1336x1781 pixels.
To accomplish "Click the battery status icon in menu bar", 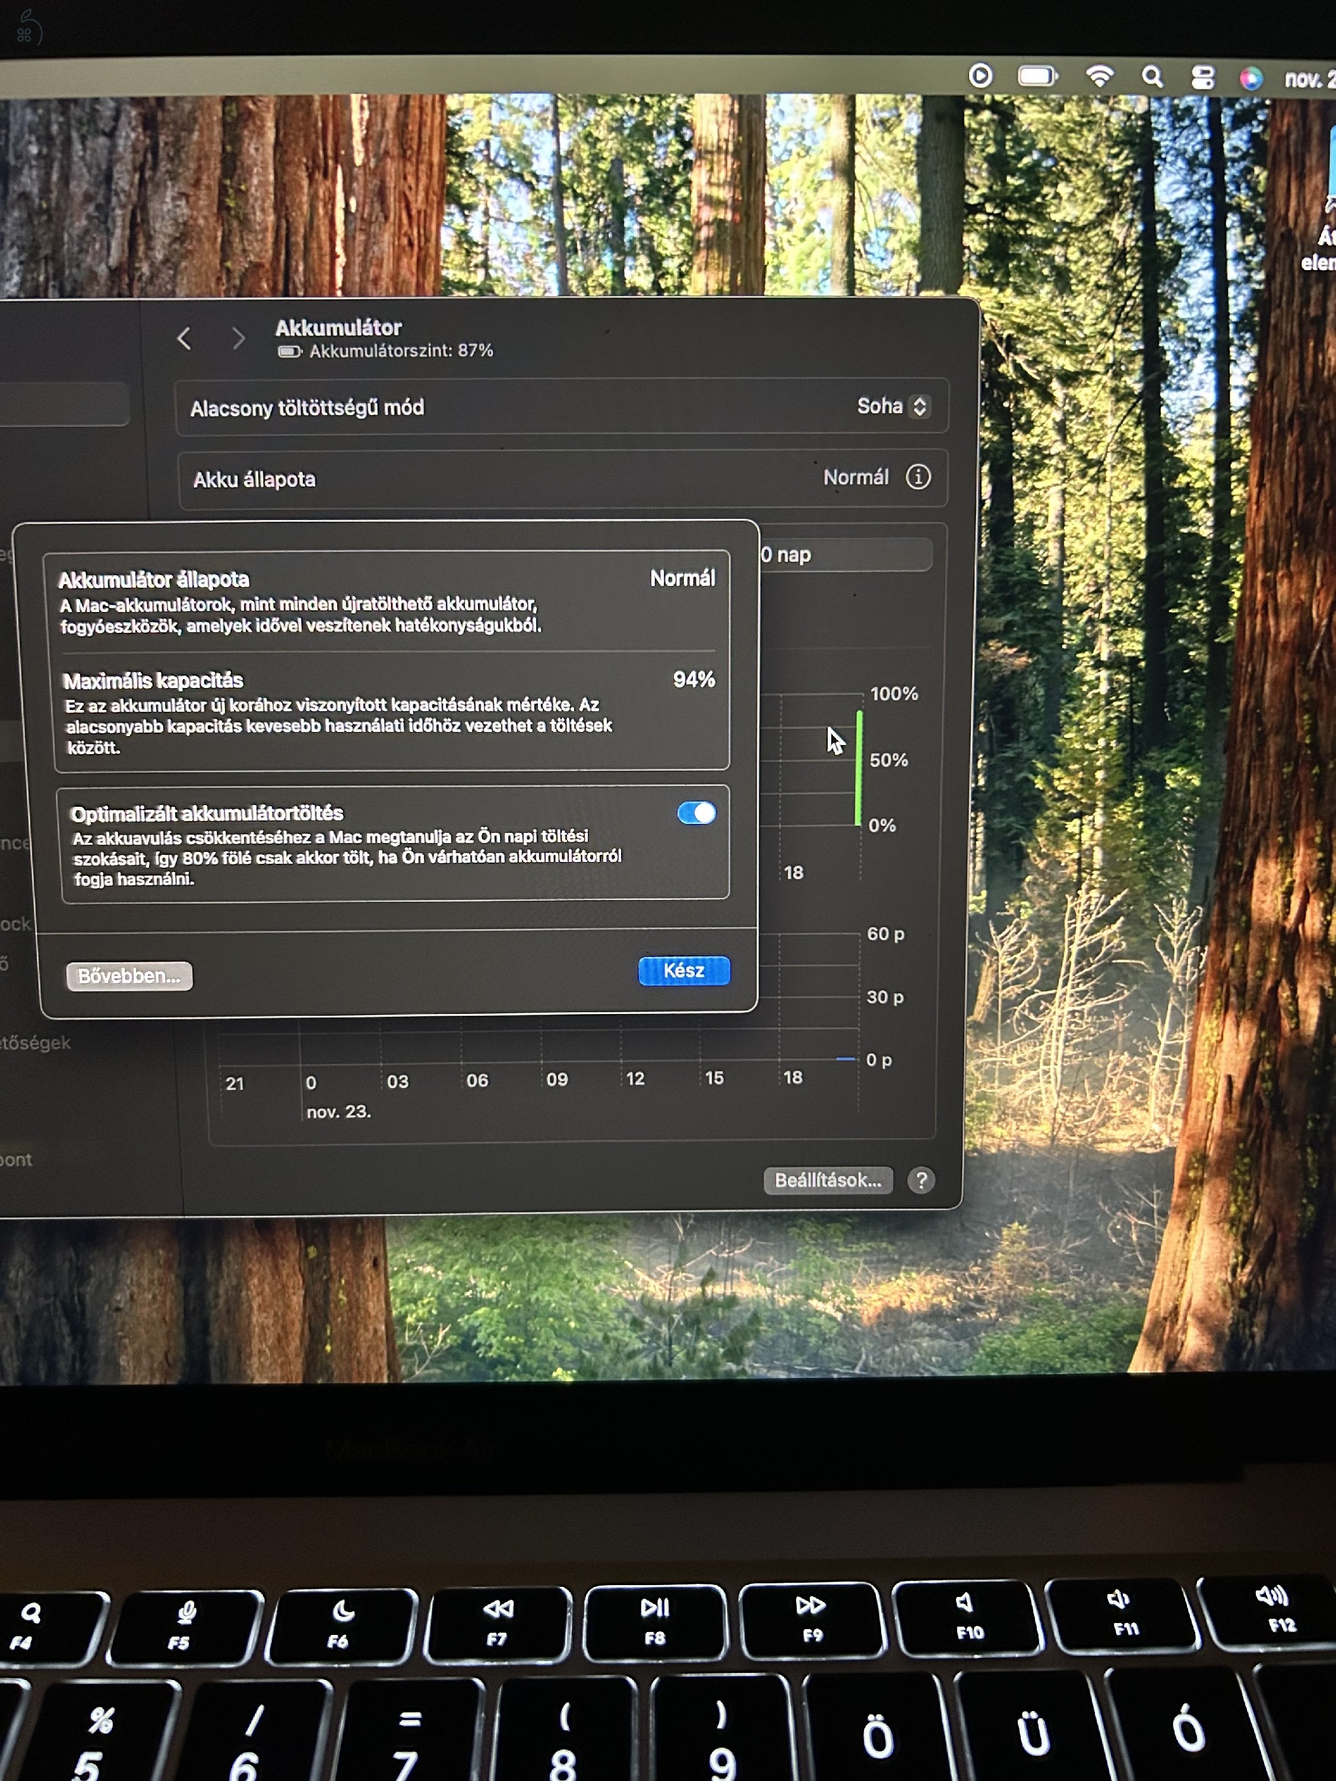I will [1038, 74].
